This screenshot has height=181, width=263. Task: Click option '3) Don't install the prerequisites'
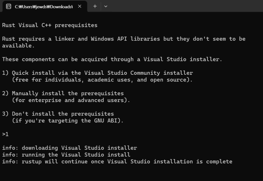[58, 114]
